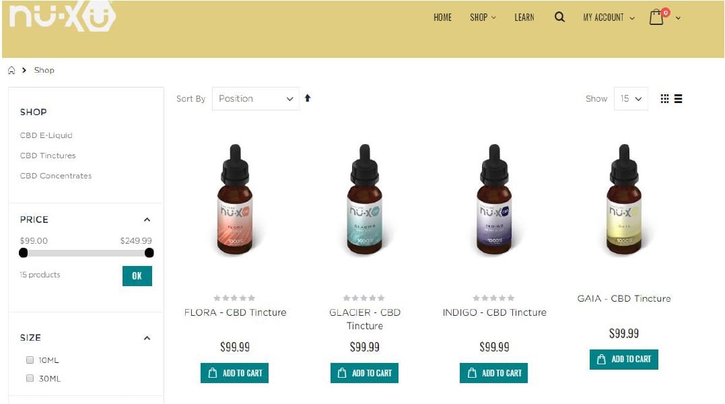Collapse the Size filter section
This screenshot has width=725, height=404.
(147, 338)
